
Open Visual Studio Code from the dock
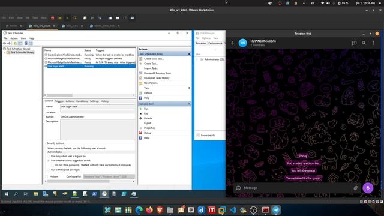pyautogui.click(x=233, y=210)
